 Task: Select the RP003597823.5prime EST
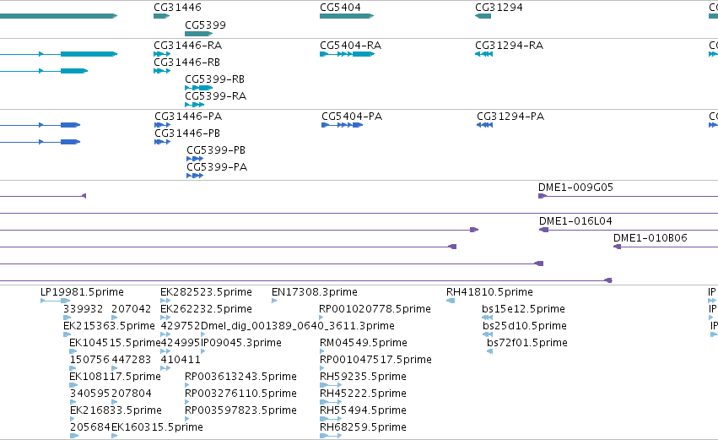pyautogui.click(x=186, y=420)
